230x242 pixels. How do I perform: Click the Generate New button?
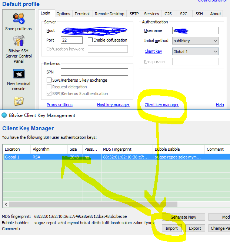(x=183, y=217)
